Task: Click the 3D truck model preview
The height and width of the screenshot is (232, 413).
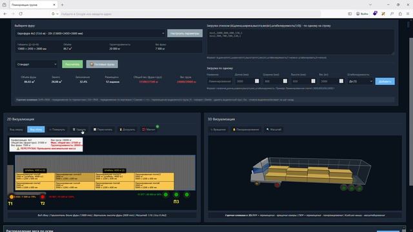Action: click(311, 173)
